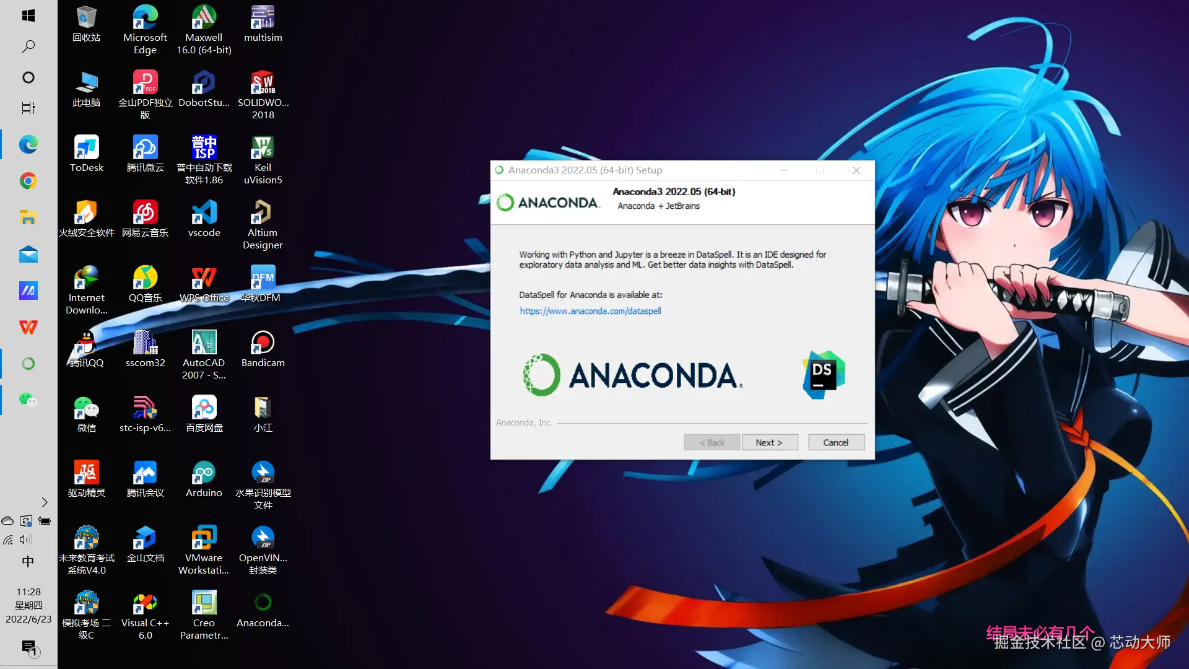Select the vscode desktop shortcut
Screen dimensions: 1189x669
[x=204, y=219]
